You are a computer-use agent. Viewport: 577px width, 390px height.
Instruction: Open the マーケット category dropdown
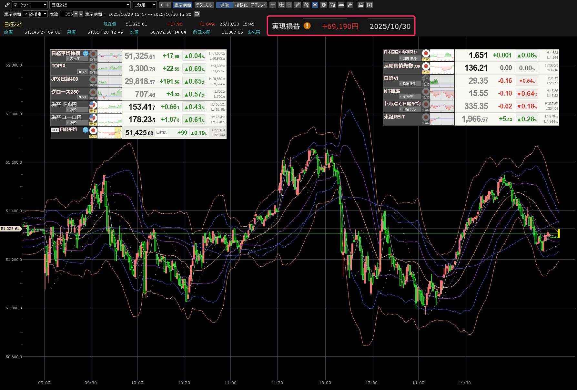pyautogui.click(x=30, y=5)
